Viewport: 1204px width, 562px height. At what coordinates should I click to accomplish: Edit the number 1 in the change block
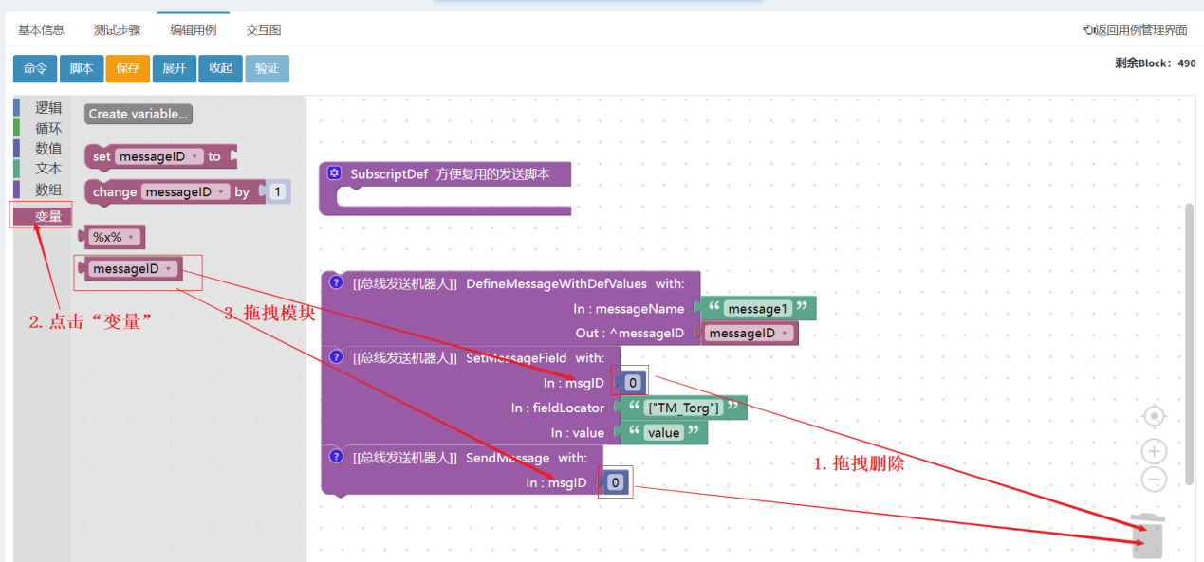[277, 192]
